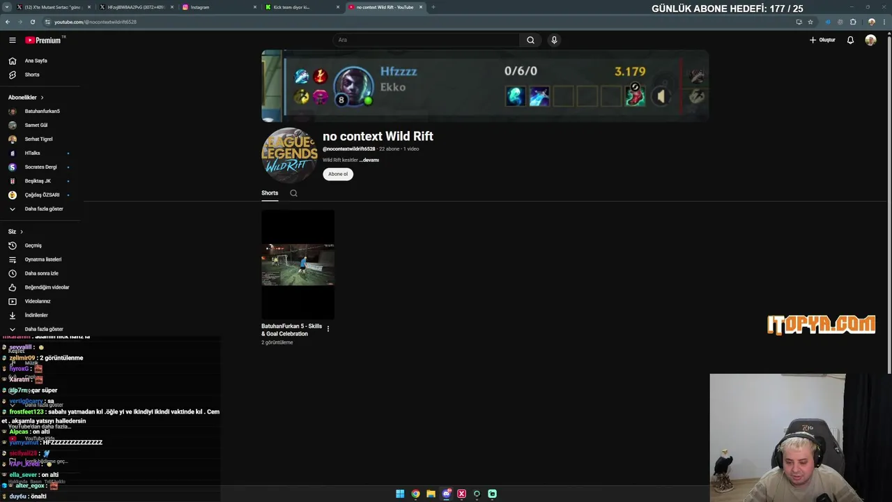Open the YouTube notifications bell
This screenshot has width=892, height=502.
850,40
